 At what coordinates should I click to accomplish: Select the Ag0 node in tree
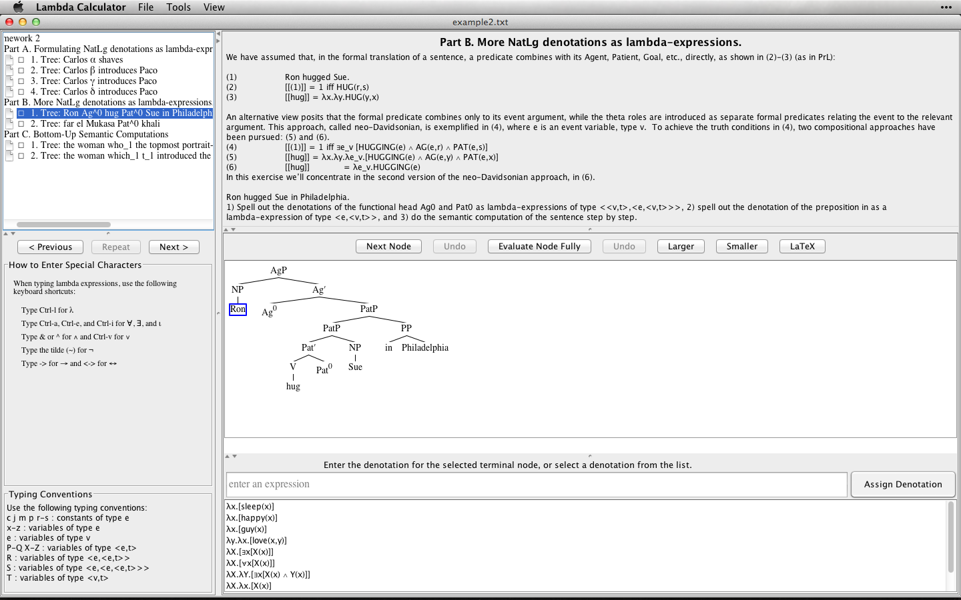point(269,311)
